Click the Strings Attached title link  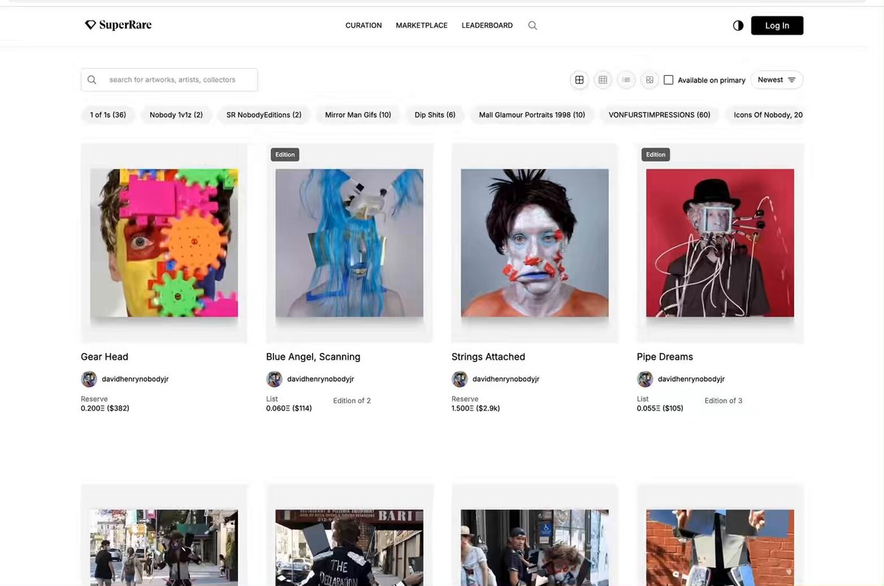488,357
